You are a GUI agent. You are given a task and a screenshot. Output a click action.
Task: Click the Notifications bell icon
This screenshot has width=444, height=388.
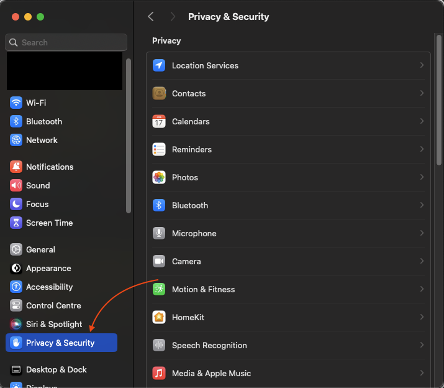[16, 167]
